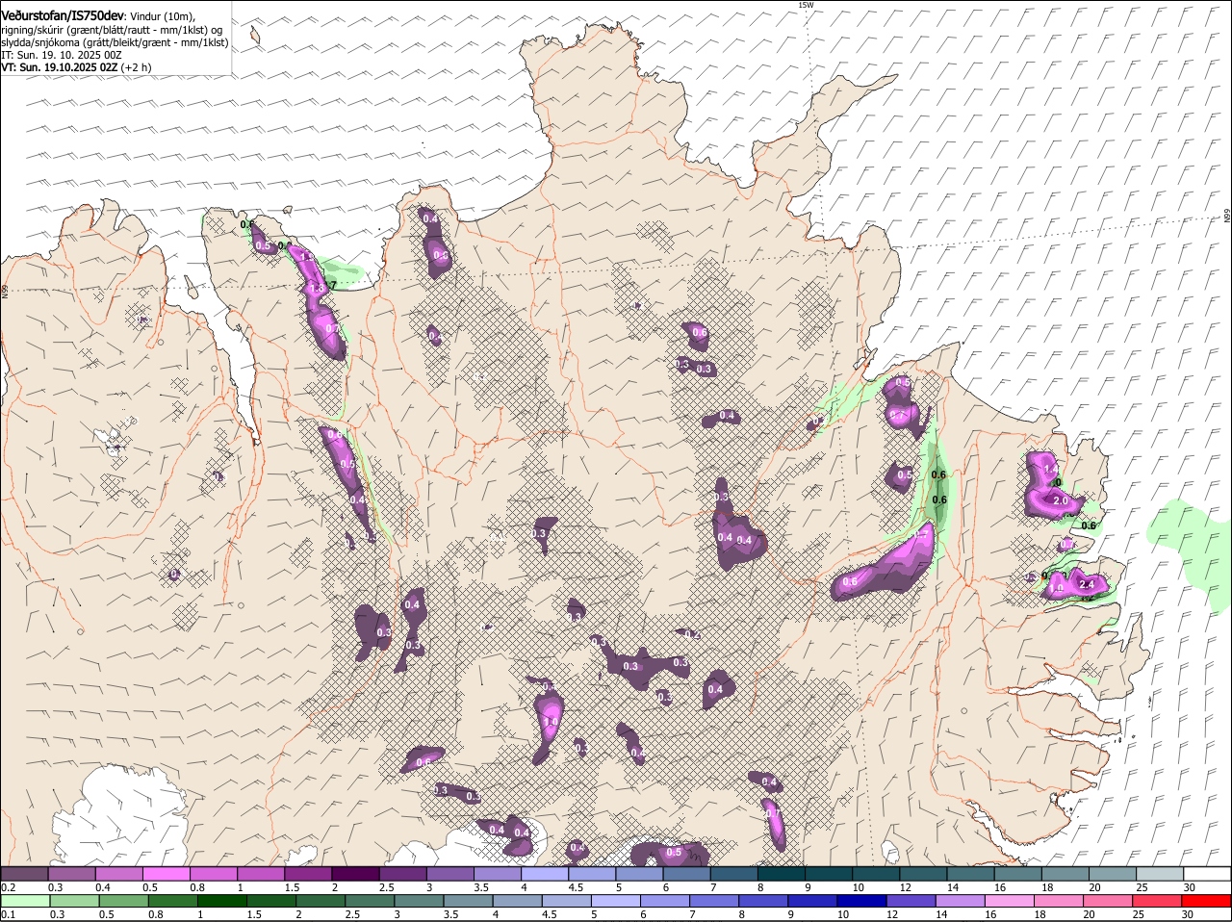
Task: Click the 'IT: Sun. 19. 10. 2025 00Z' line
Action: click(x=61, y=55)
